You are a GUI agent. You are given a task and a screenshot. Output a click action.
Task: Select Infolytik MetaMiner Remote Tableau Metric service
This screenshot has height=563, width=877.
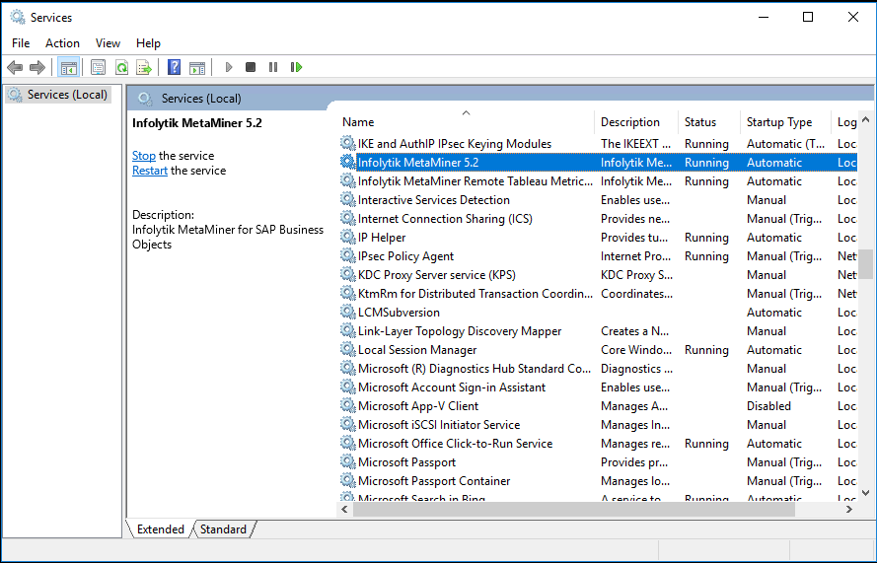point(475,181)
